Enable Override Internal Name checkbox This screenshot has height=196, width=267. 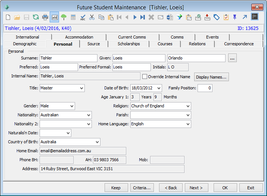(145, 77)
